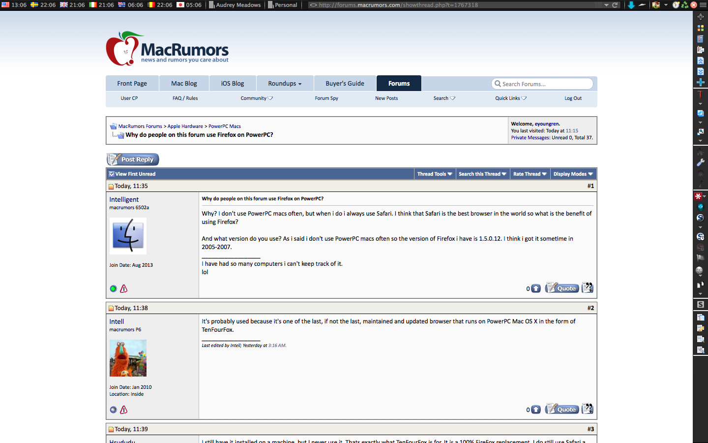This screenshot has width=708, height=443.
Task: View New Posts link
Action: [386, 98]
